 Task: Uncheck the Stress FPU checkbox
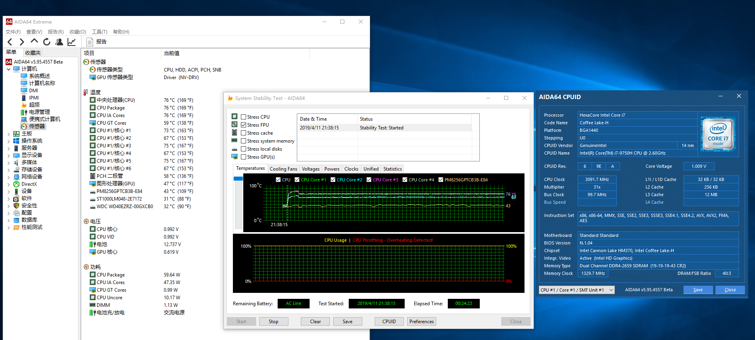(243, 125)
